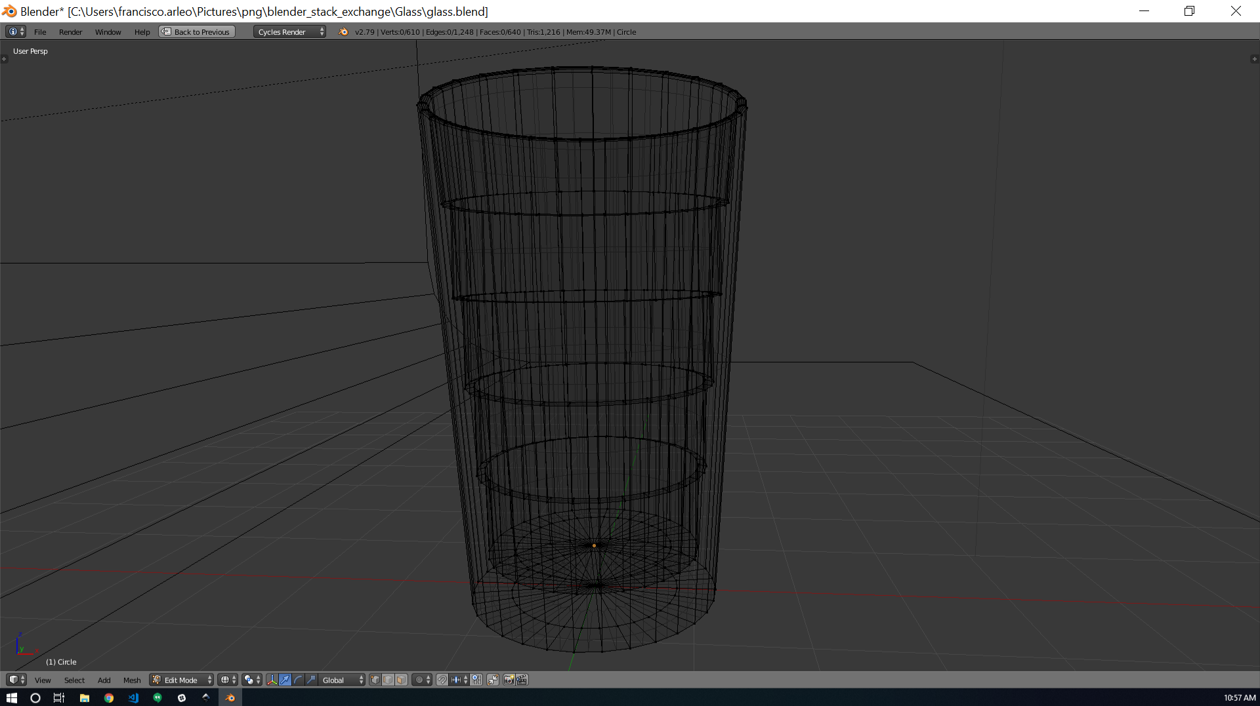Screen dimensions: 1260x706
Task: Select the translate manipulator arrow
Action: tap(285, 680)
